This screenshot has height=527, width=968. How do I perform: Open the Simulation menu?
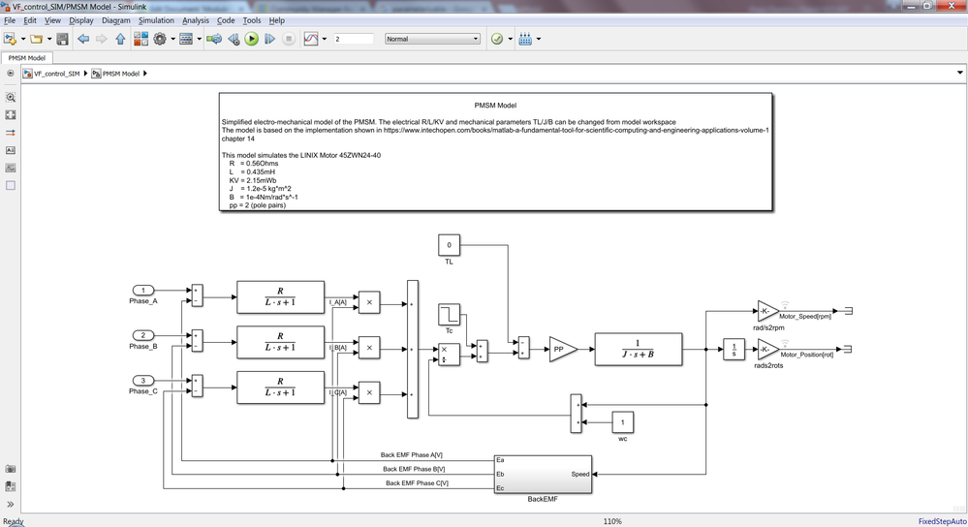156,20
